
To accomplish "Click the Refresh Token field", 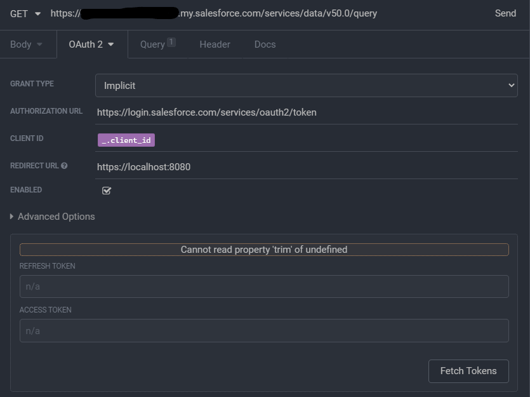I will click(264, 286).
